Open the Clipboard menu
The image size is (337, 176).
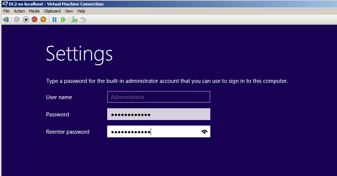coord(52,11)
